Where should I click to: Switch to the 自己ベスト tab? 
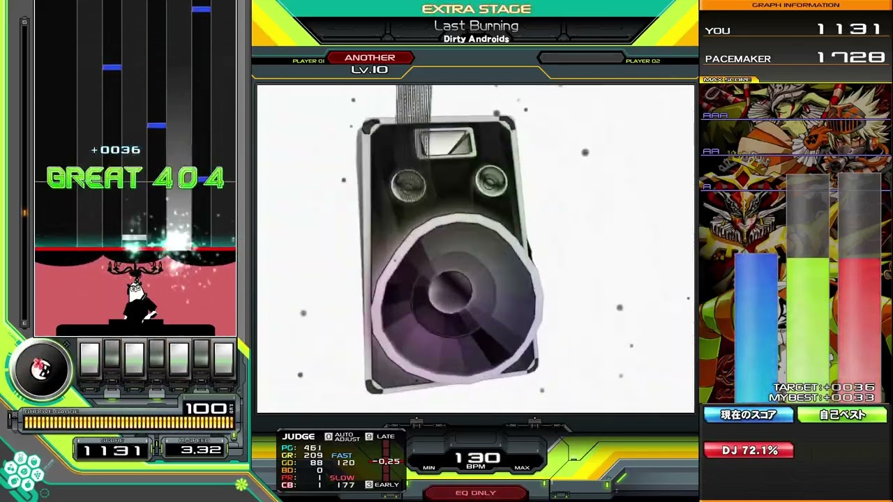pos(842,415)
